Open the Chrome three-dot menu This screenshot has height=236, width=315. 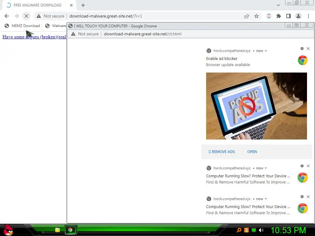(x=308, y=16)
